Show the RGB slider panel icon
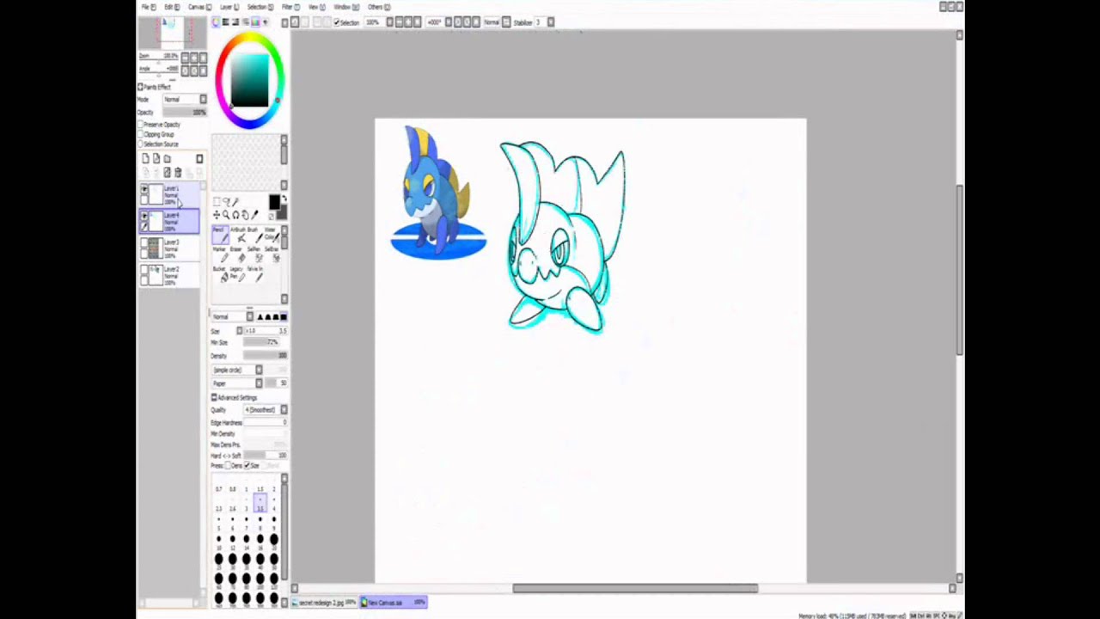This screenshot has height=619, width=1100. coord(225,21)
